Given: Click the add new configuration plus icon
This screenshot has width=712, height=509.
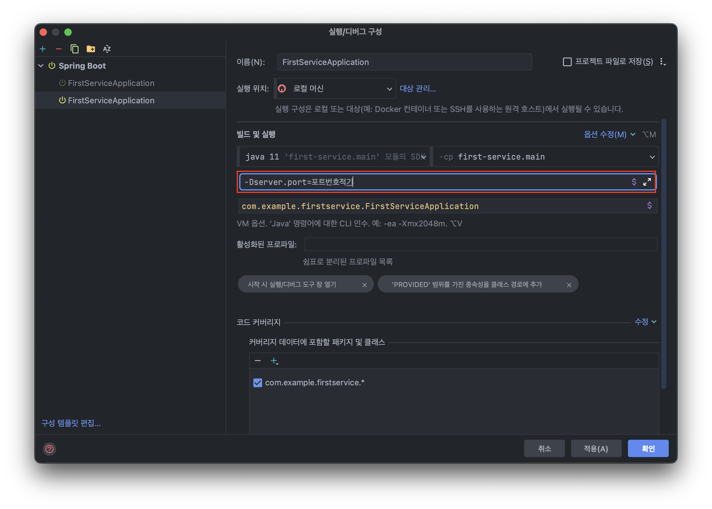Looking at the screenshot, I should 43,49.
